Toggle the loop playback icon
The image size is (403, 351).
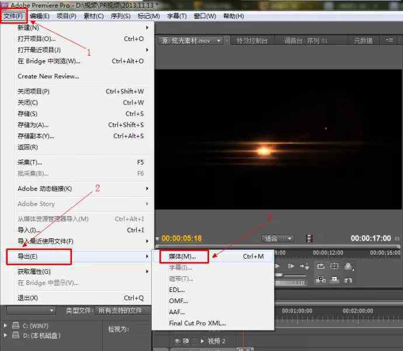321,266
